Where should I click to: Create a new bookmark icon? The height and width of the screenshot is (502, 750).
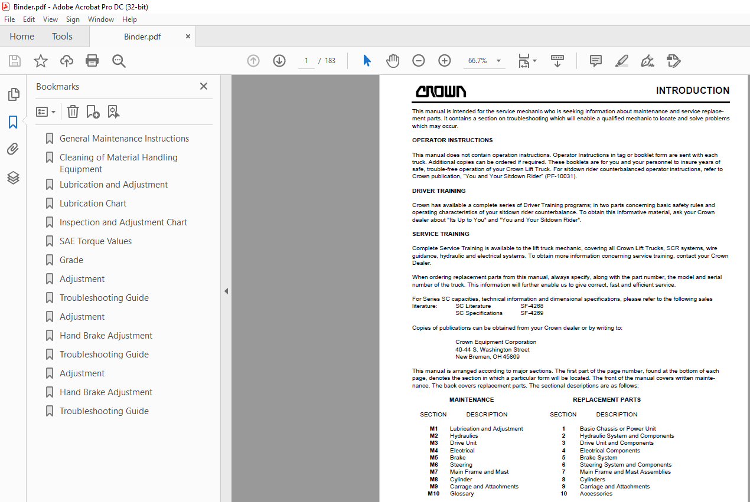click(93, 111)
